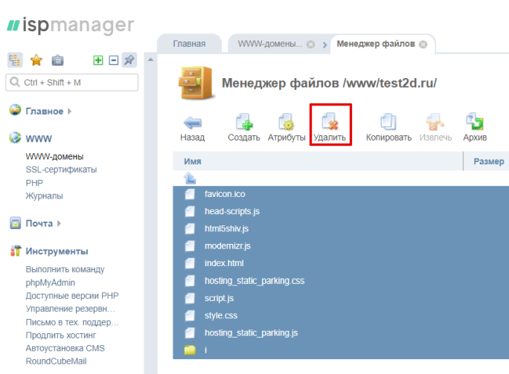Open phpMyAdmin link

coord(51,283)
